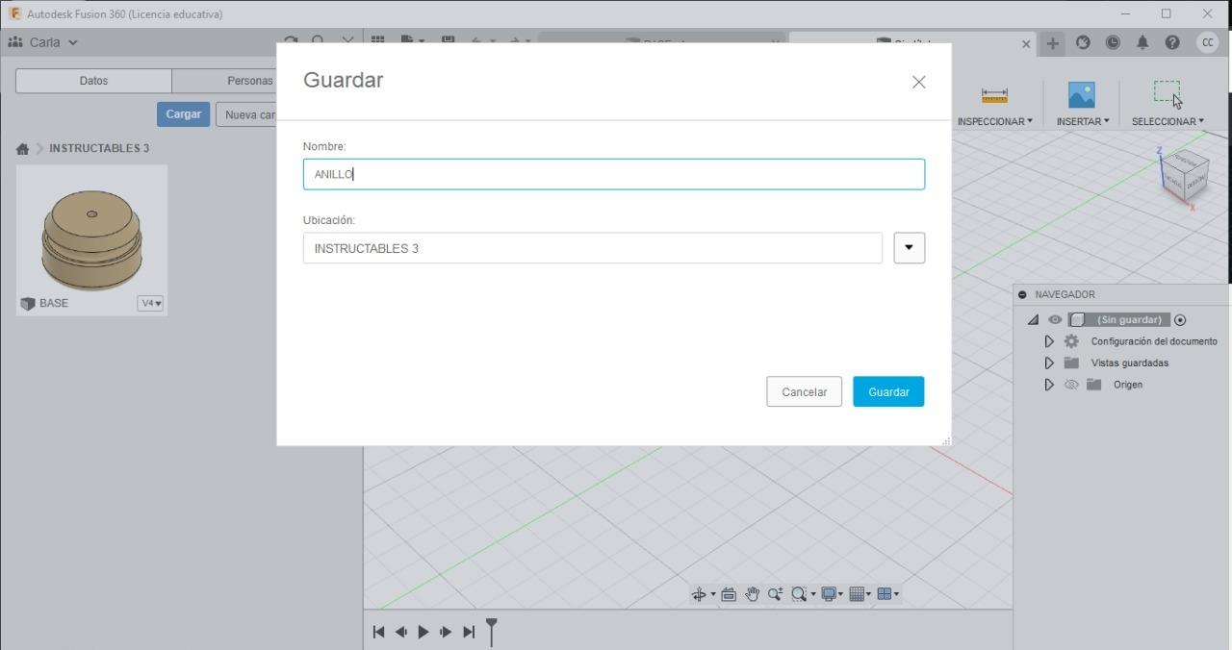Step back one in timeline
This screenshot has height=650, width=1232.
(x=400, y=632)
